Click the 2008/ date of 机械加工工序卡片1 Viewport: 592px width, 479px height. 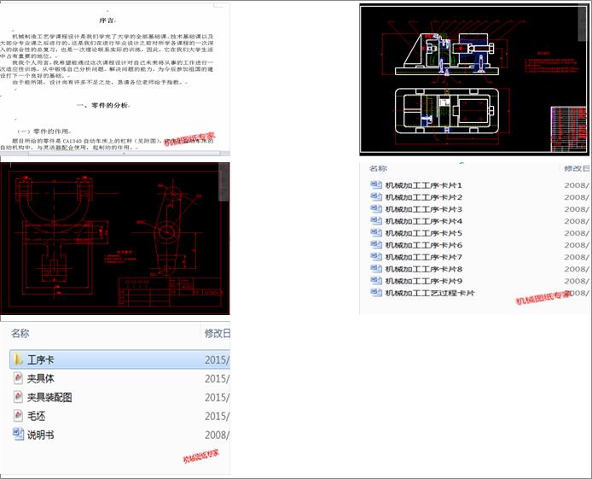pos(577,185)
